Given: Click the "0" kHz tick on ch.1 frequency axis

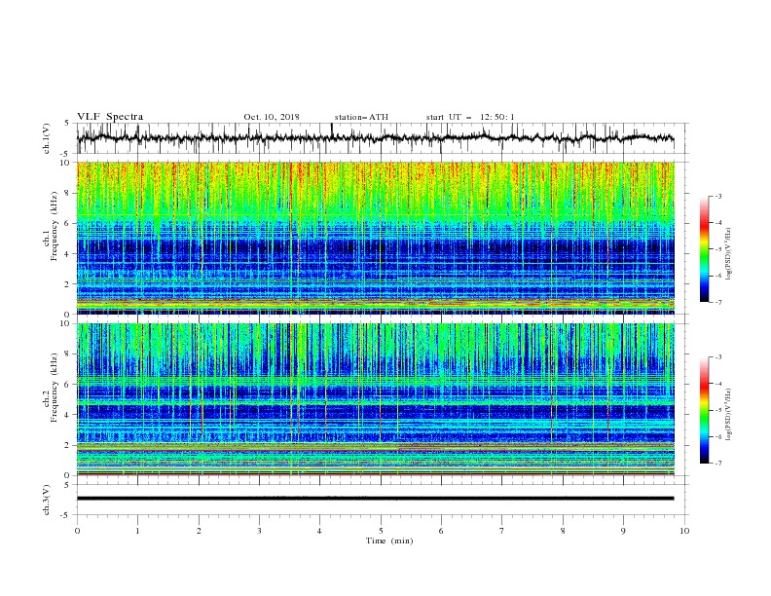Looking at the screenshot, I should tap(67, 315).
